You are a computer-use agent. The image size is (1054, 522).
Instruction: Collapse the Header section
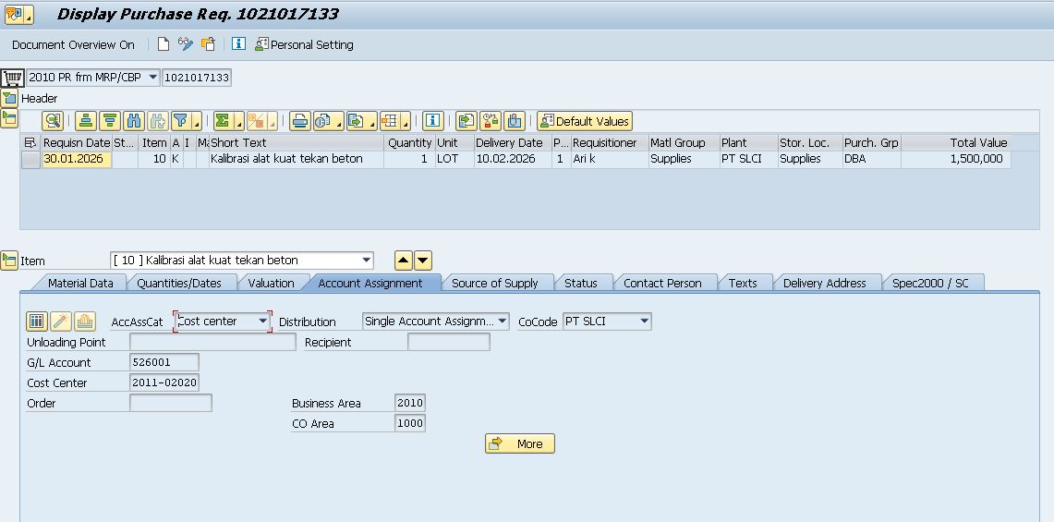tap(9, 98)
